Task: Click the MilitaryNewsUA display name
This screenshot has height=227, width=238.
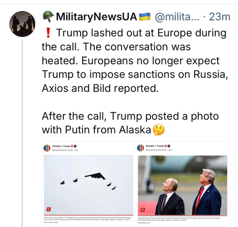Action: click(96, 17)
